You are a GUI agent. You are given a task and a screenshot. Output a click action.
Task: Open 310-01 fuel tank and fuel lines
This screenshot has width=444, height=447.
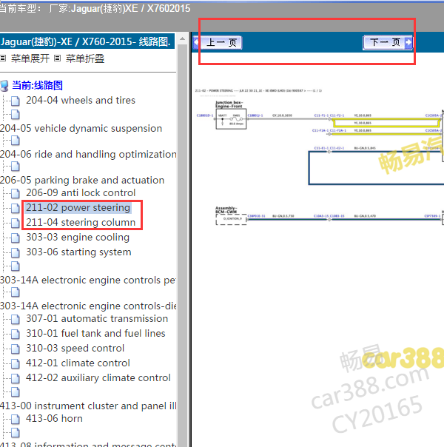(x=95, y=334)
